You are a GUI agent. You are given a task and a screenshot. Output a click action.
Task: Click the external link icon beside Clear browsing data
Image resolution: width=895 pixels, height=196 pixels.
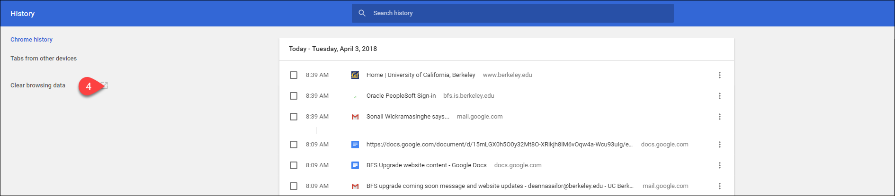coord(105,85)
